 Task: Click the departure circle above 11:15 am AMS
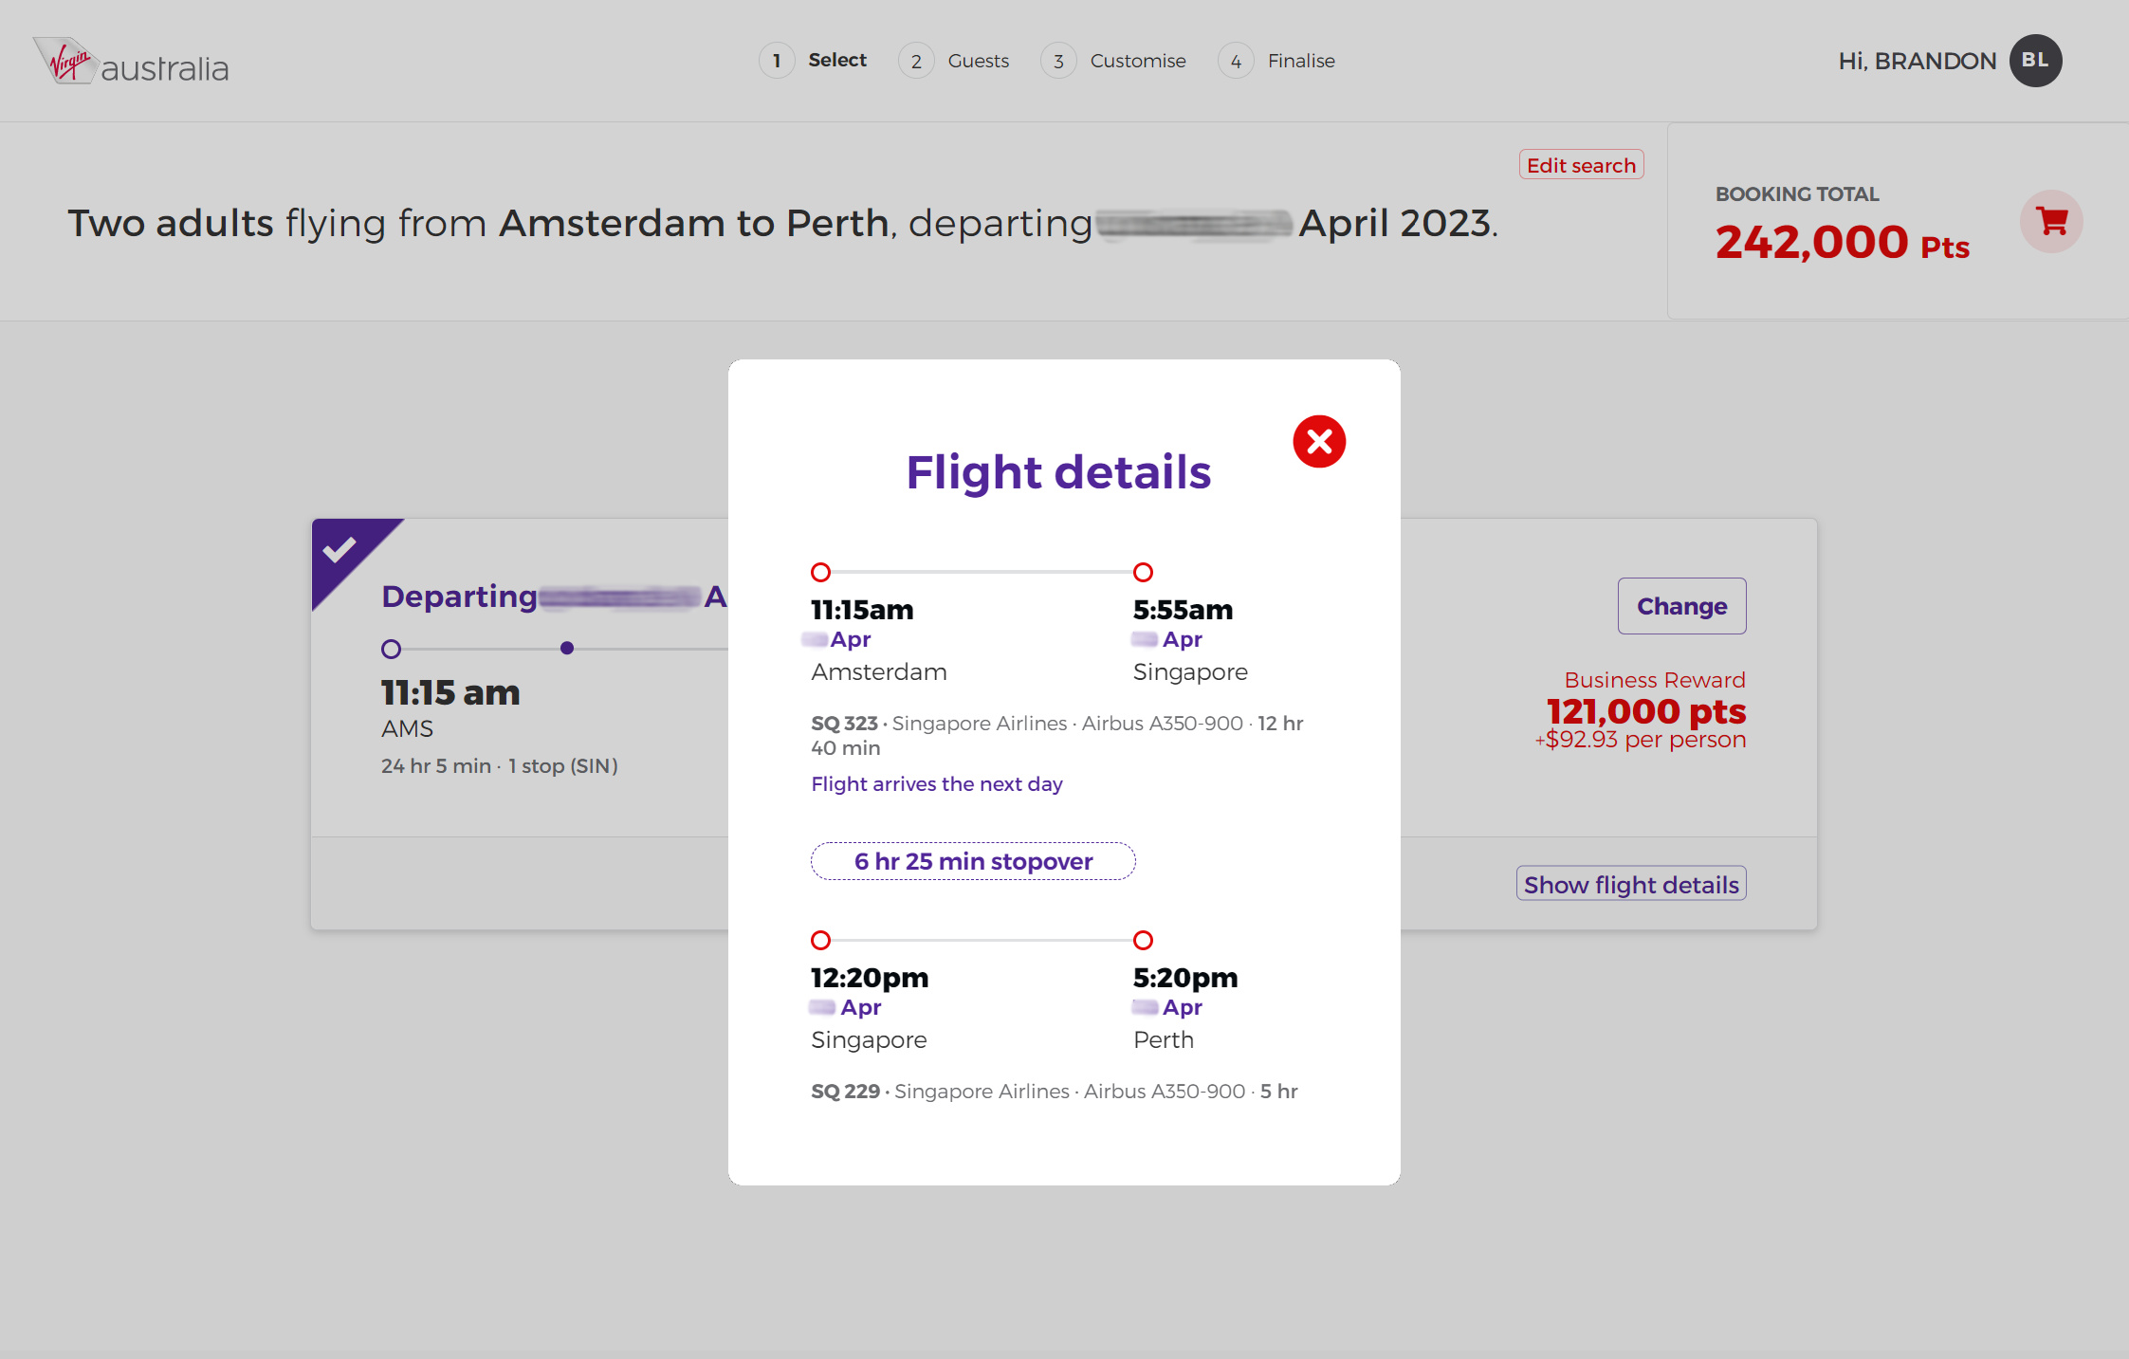(x=391, y=650)
